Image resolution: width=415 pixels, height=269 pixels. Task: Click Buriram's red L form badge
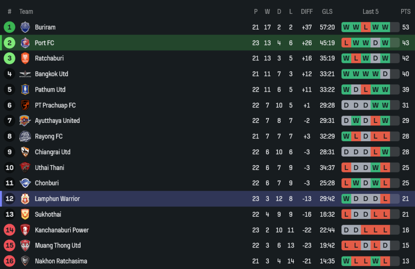366,27
